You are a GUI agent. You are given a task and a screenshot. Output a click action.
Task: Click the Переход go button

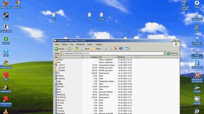(x=172, y=53)
